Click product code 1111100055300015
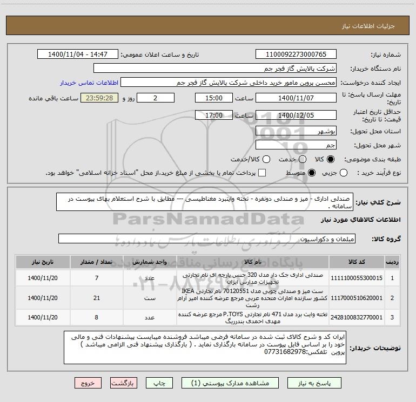The width and height of the screenshot is (416, 402). click(x=357, y=278)
